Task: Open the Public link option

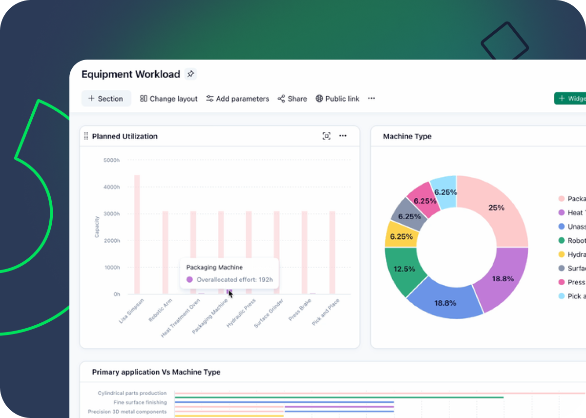Action: pyautogui.click(x=337, y=99)
